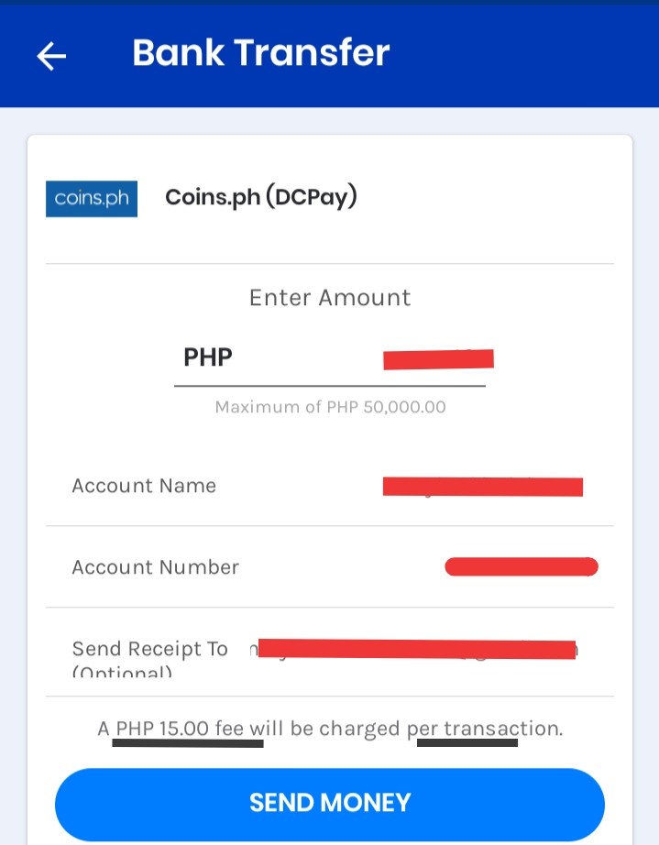Viewport: 659px width, 845px height.
Task: Focus the Account Name value field
Action: tap(483, 486)
